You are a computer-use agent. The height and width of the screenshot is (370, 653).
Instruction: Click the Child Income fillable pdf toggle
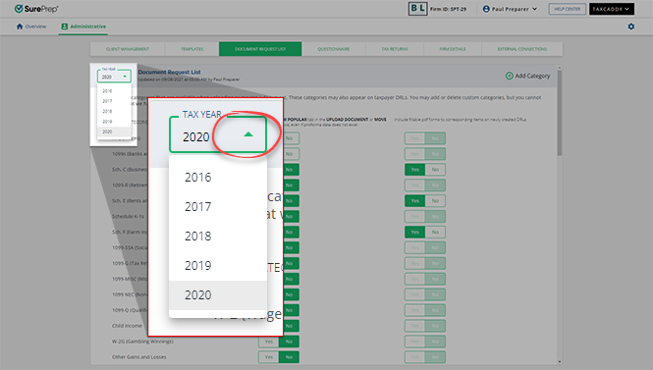425,326
